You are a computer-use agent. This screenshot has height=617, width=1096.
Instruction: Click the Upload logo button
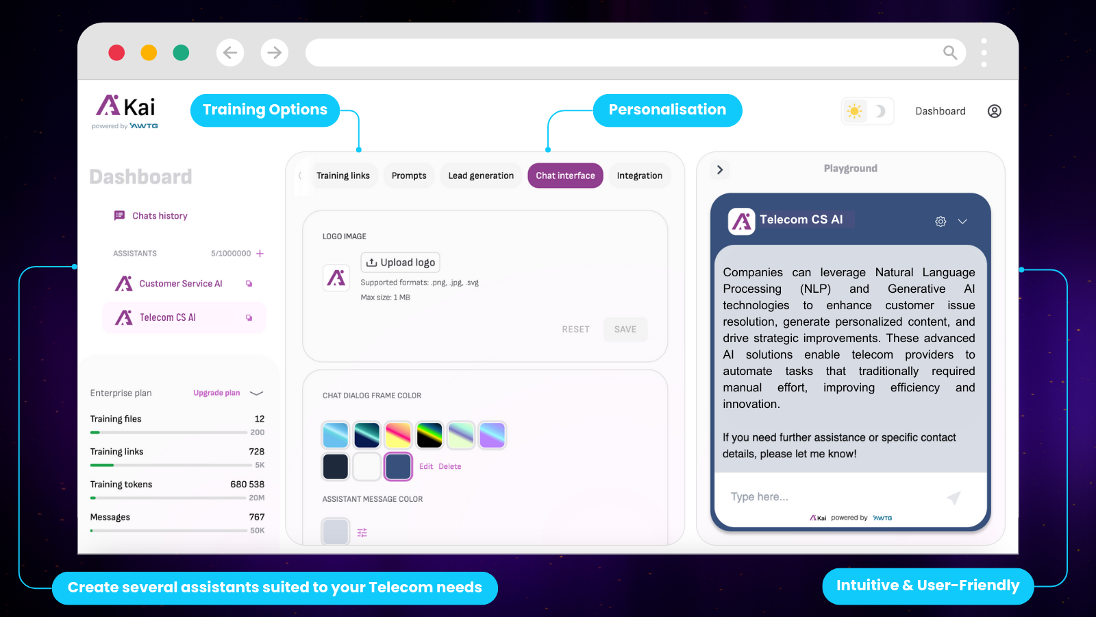[400, 263]
